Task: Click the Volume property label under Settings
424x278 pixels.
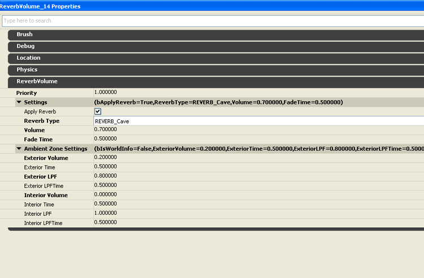Action: [x=34, y=130]
